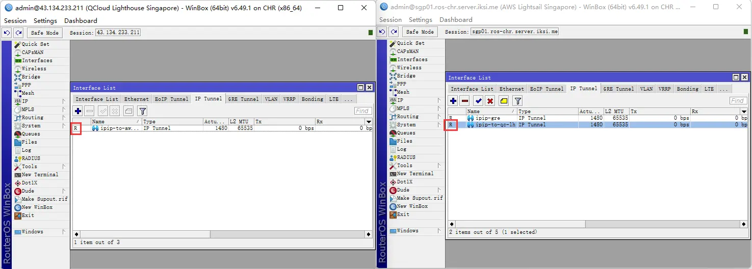This screenshot has height=269, width=752.
Task: Toggle Safe Mode in the right AWS window
Action: pos(421,32)
